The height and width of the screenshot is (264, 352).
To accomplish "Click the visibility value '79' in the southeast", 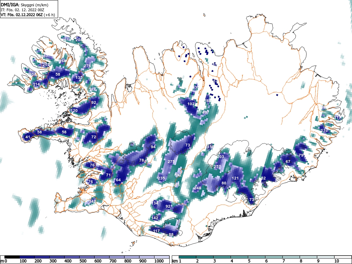I will (301, 155).
